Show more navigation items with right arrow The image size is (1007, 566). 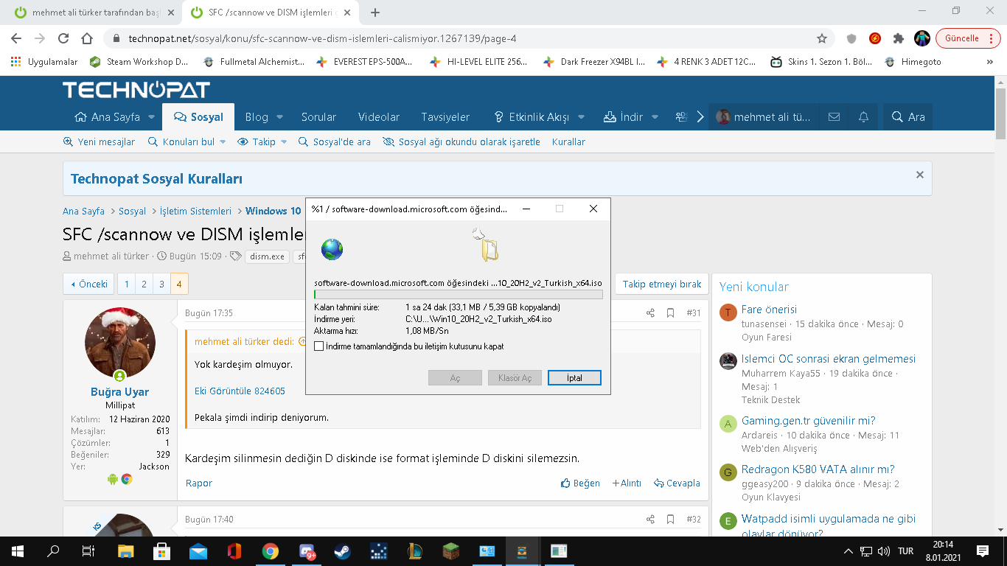pyautogui.click(x=700, y=117)
